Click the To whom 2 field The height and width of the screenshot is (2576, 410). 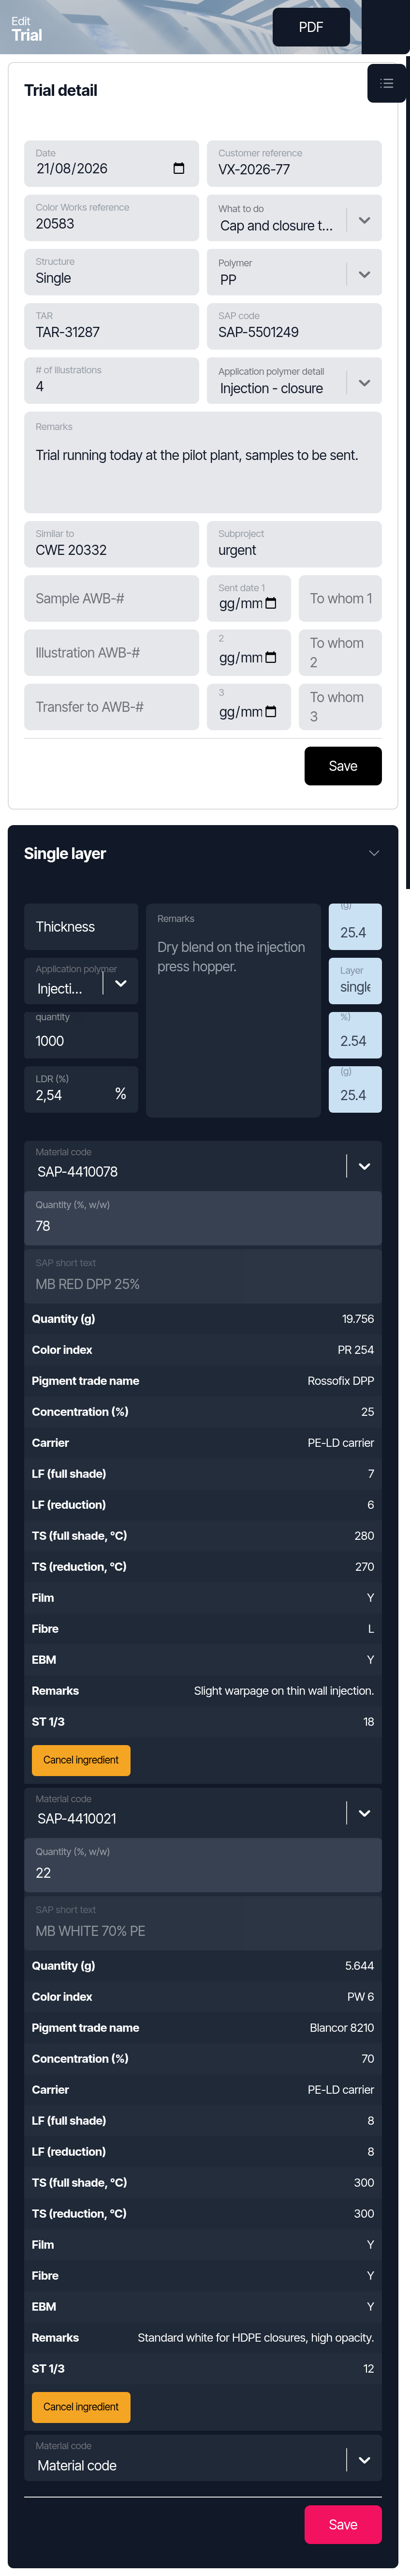pos(340,652)
